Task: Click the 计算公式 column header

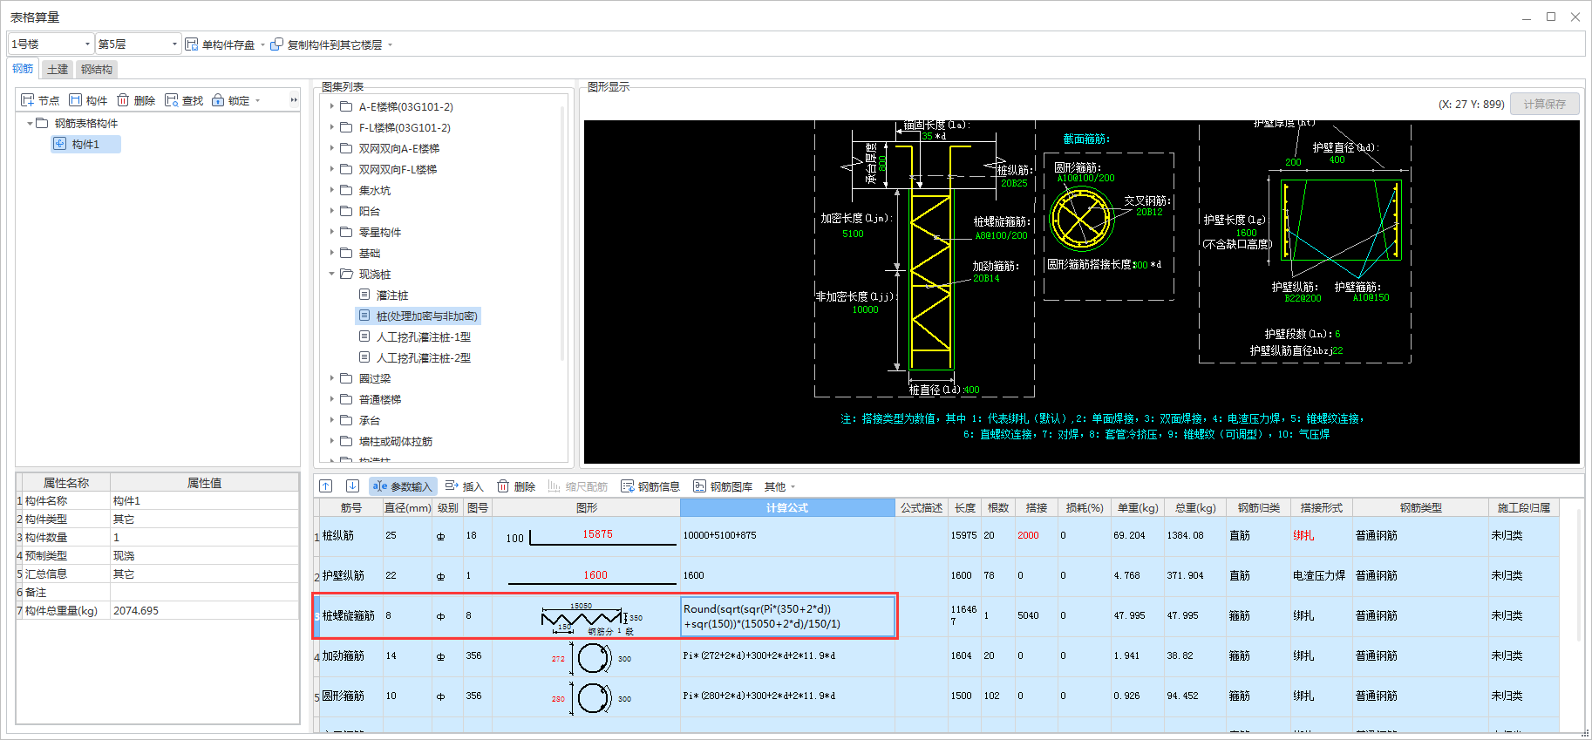Action: (x=787, y=507)
